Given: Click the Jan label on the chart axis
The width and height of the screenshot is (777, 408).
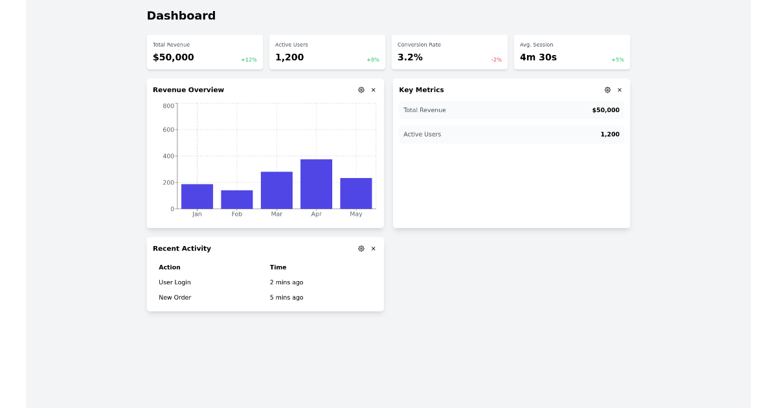Looking at the screenshot, I should pyautogui.click(x=197, y=212).
